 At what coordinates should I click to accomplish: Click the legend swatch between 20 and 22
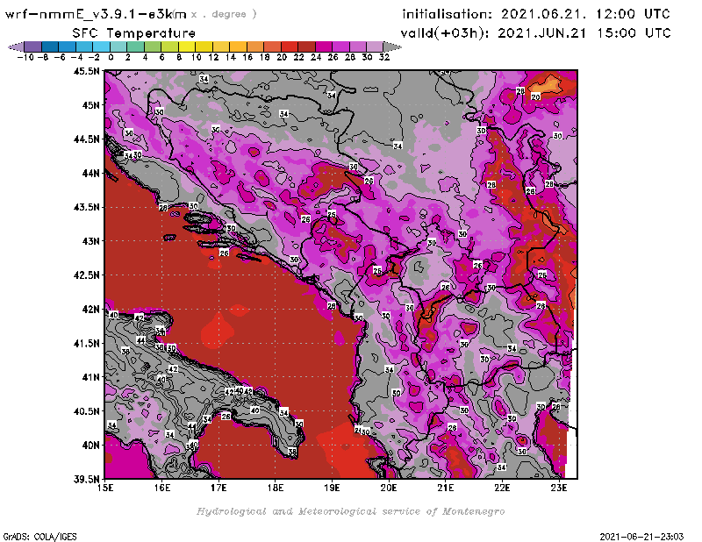[x=290, y=47]
